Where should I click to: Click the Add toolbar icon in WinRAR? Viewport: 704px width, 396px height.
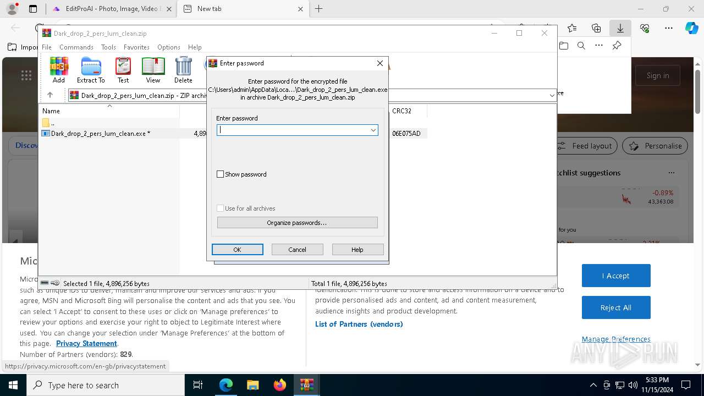point(59,70)
